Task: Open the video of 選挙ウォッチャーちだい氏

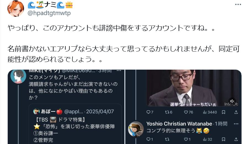Action: [192, 88]
